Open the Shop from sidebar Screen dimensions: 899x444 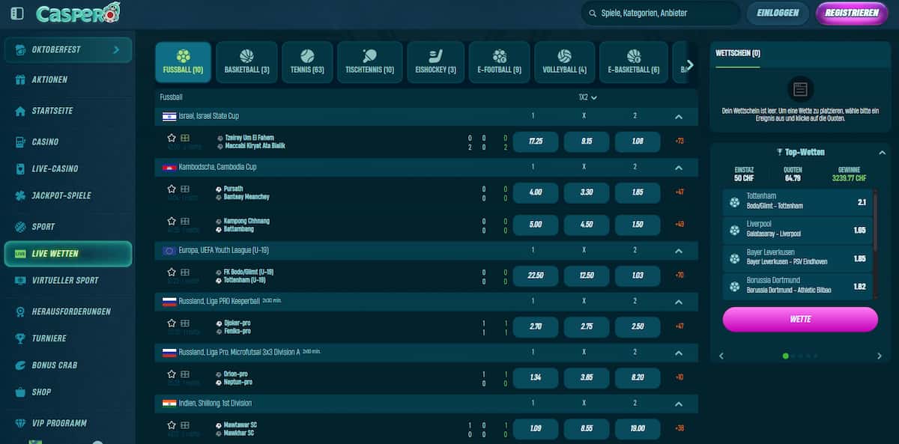coord(41,392)
